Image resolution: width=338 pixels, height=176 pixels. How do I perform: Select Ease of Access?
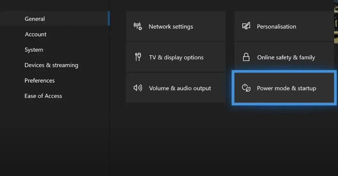pos(43,96)
